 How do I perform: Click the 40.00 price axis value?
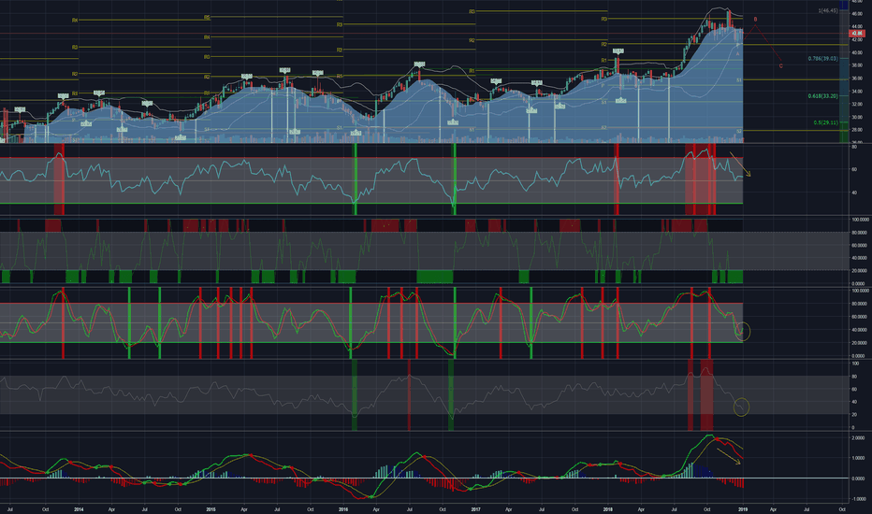tap(857, 52)
